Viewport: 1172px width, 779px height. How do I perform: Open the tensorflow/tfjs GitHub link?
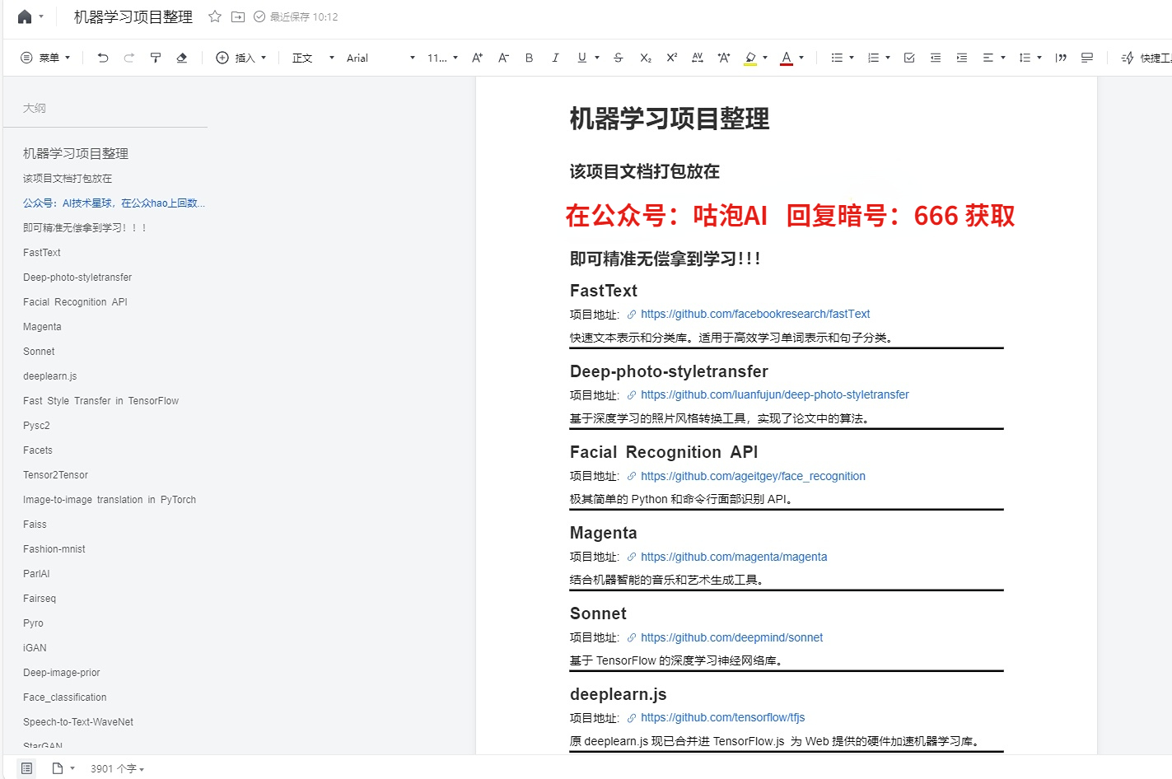coord(722,718)
